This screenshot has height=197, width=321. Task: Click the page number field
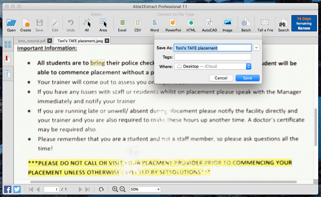click(x=51, y=189)
